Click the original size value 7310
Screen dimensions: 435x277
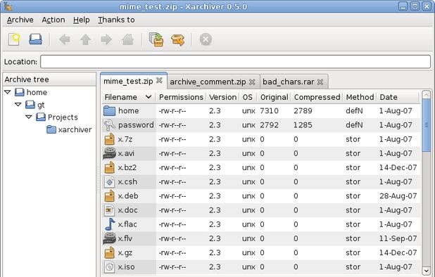(269, 111)
